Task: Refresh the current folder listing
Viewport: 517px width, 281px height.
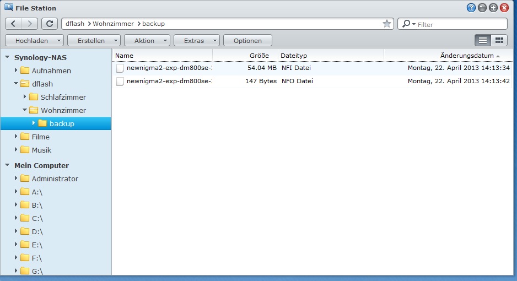Action: click(50, 24)
